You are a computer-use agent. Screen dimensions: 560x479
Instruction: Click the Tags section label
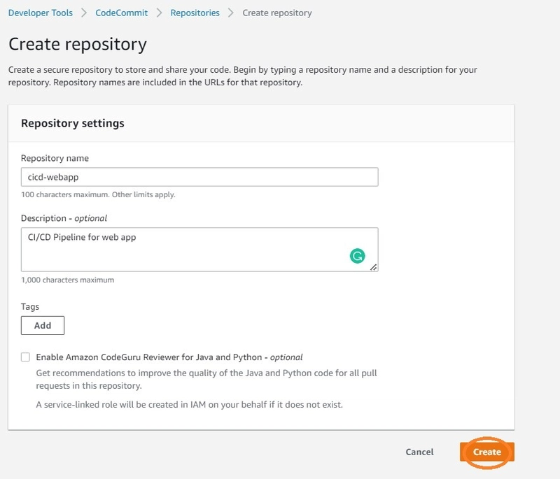pyautogui.click(x=30, y=307)
